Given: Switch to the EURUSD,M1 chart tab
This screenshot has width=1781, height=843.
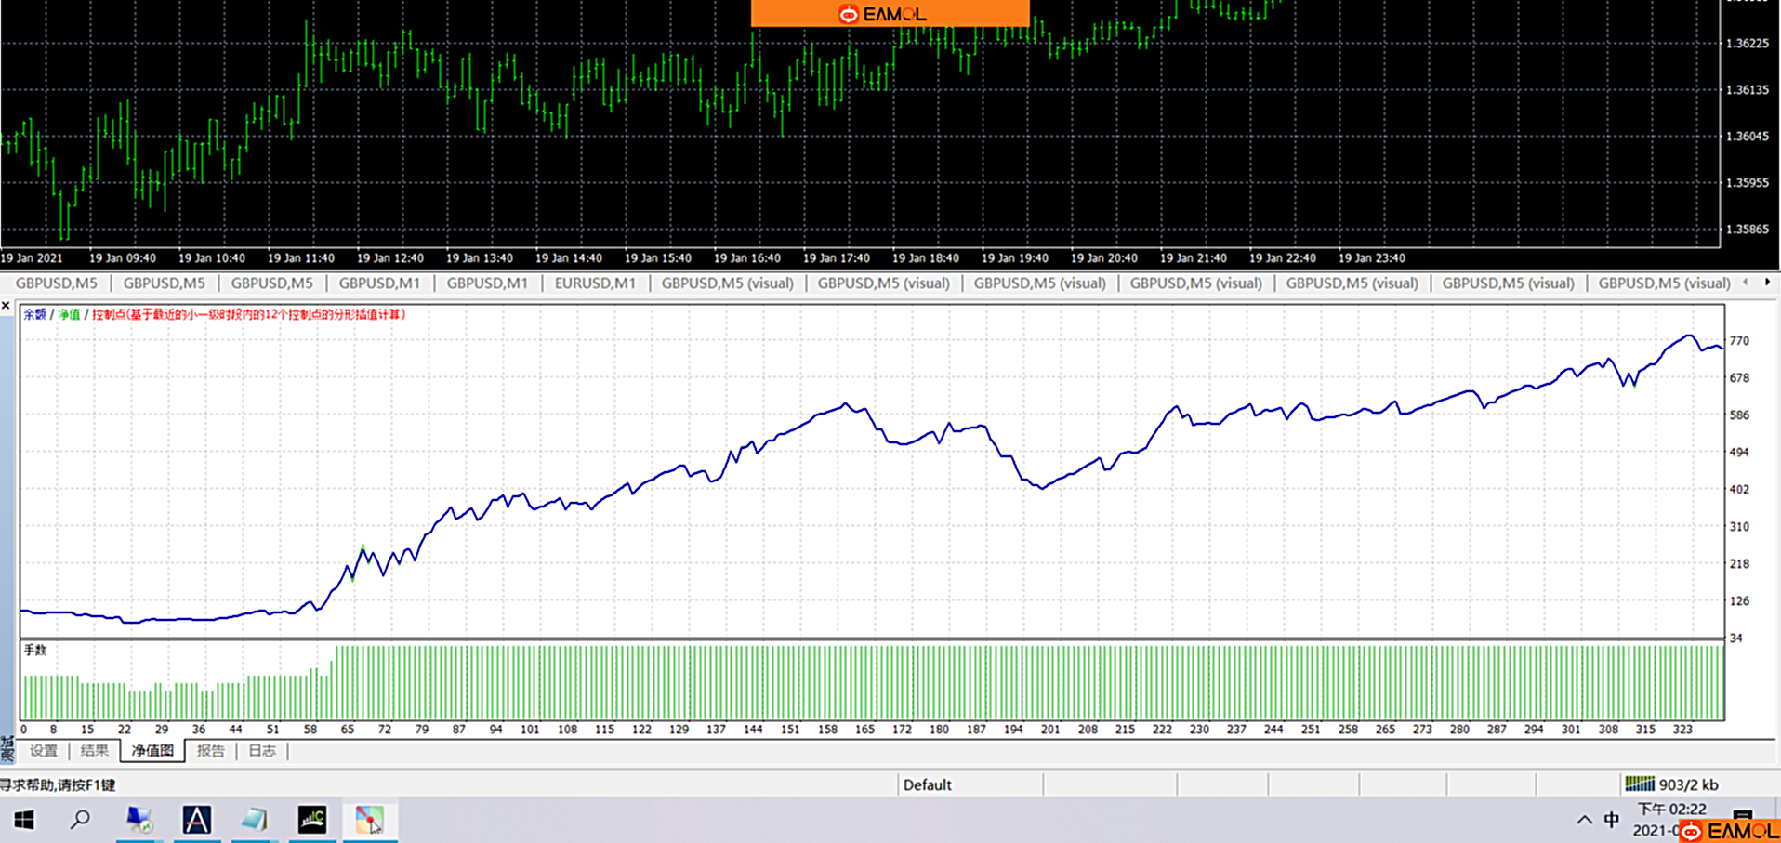Looking at the screenshot, I should click(595, 283).
